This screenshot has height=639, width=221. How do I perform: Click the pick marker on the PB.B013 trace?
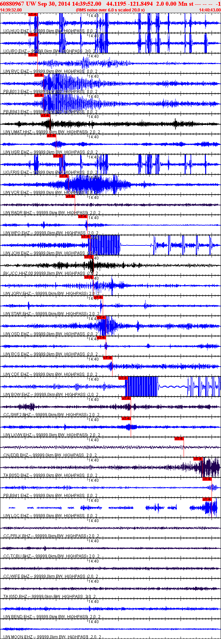click(x=39, y=75)
